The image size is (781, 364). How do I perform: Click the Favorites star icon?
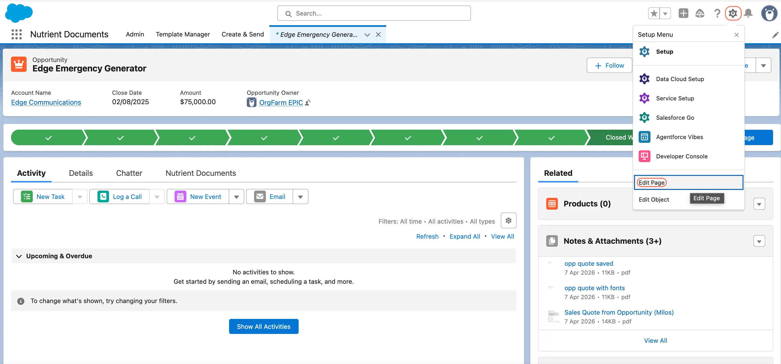coord(654,13)
